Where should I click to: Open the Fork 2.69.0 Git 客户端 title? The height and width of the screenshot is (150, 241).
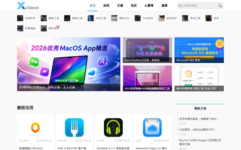72,148
